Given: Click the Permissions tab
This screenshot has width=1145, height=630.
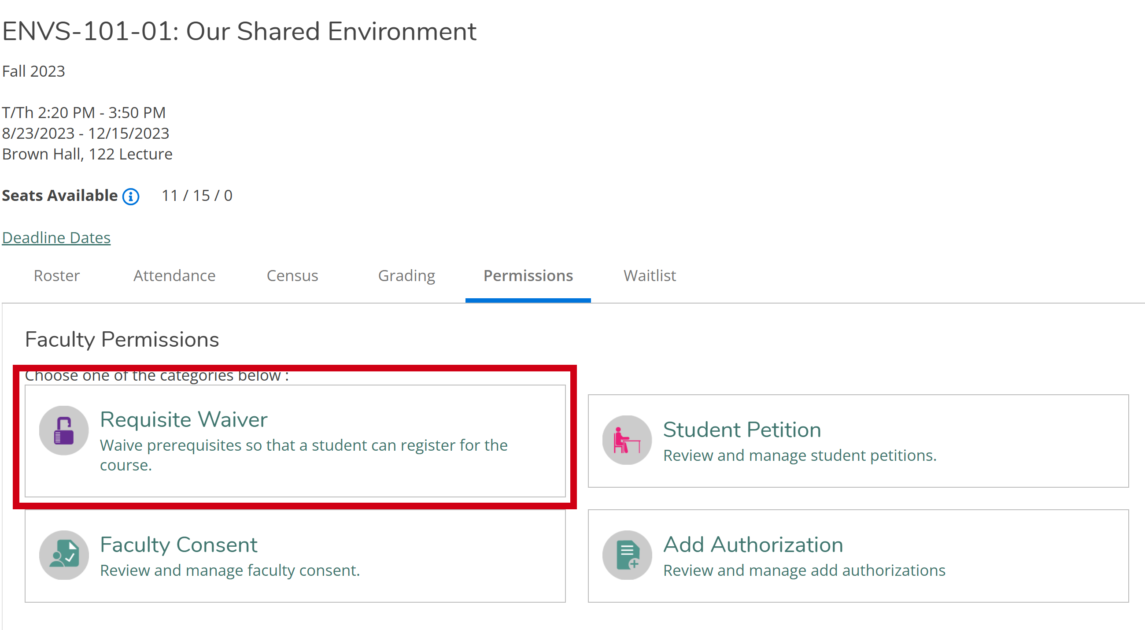Looking at the screenshot, I should pos(528,276).
